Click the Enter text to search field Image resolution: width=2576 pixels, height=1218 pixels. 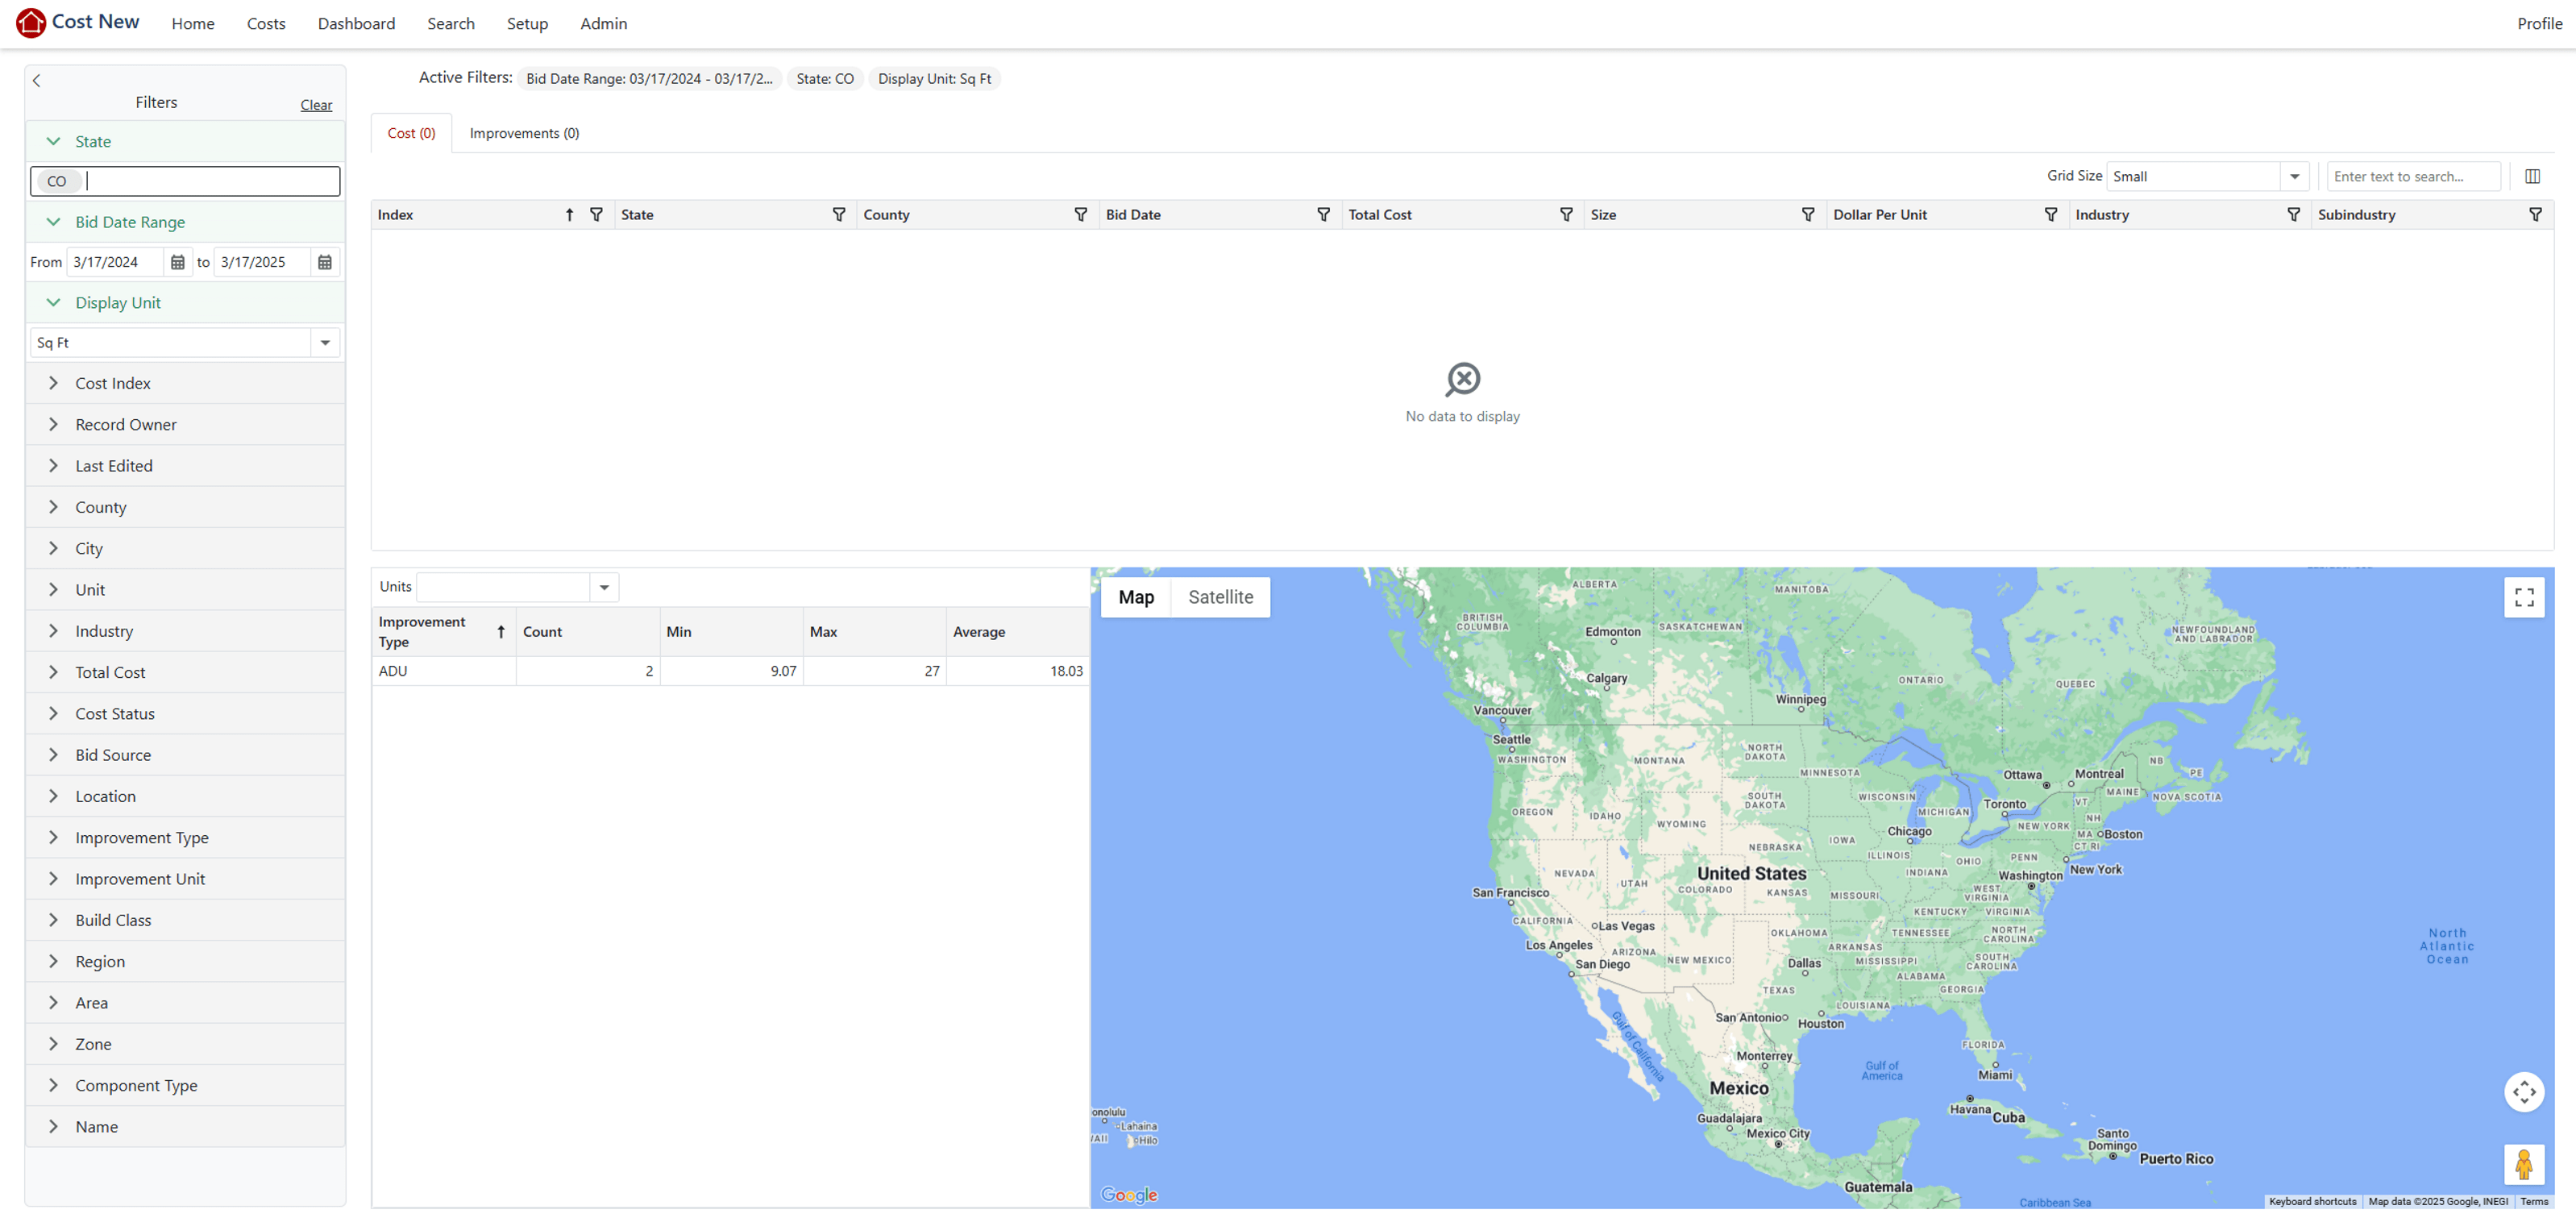[x=2413, y=176]
